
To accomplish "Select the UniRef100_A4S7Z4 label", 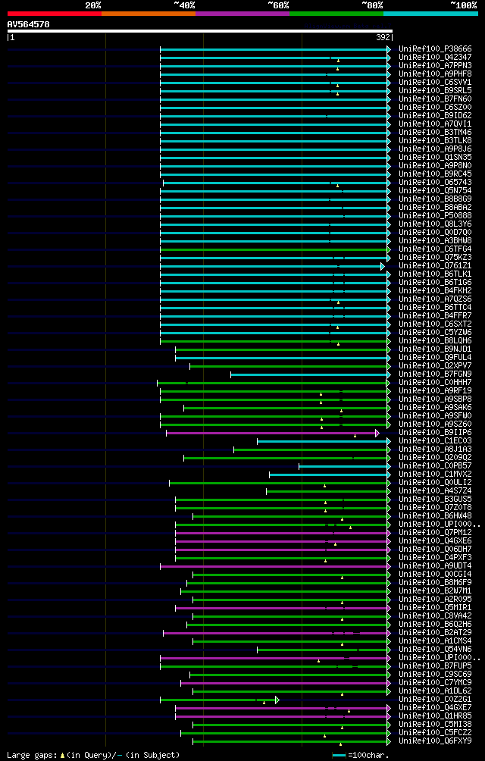I will (435, 490).
